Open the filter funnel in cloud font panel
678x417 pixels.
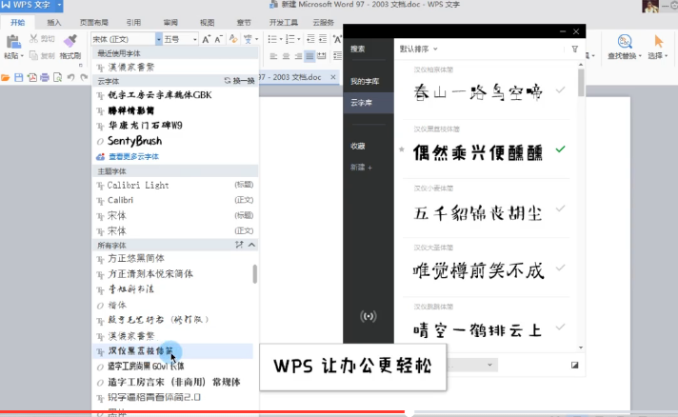pyautogui.click(x=574, y=50)
